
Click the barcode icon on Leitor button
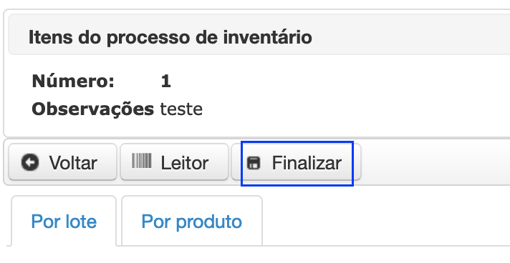tap(142, 161)
